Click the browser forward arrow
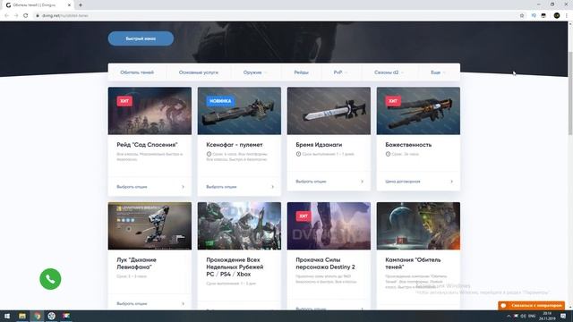Image resolution: width=573 pixels, height=322 pixels. click(x=16, y=16)
